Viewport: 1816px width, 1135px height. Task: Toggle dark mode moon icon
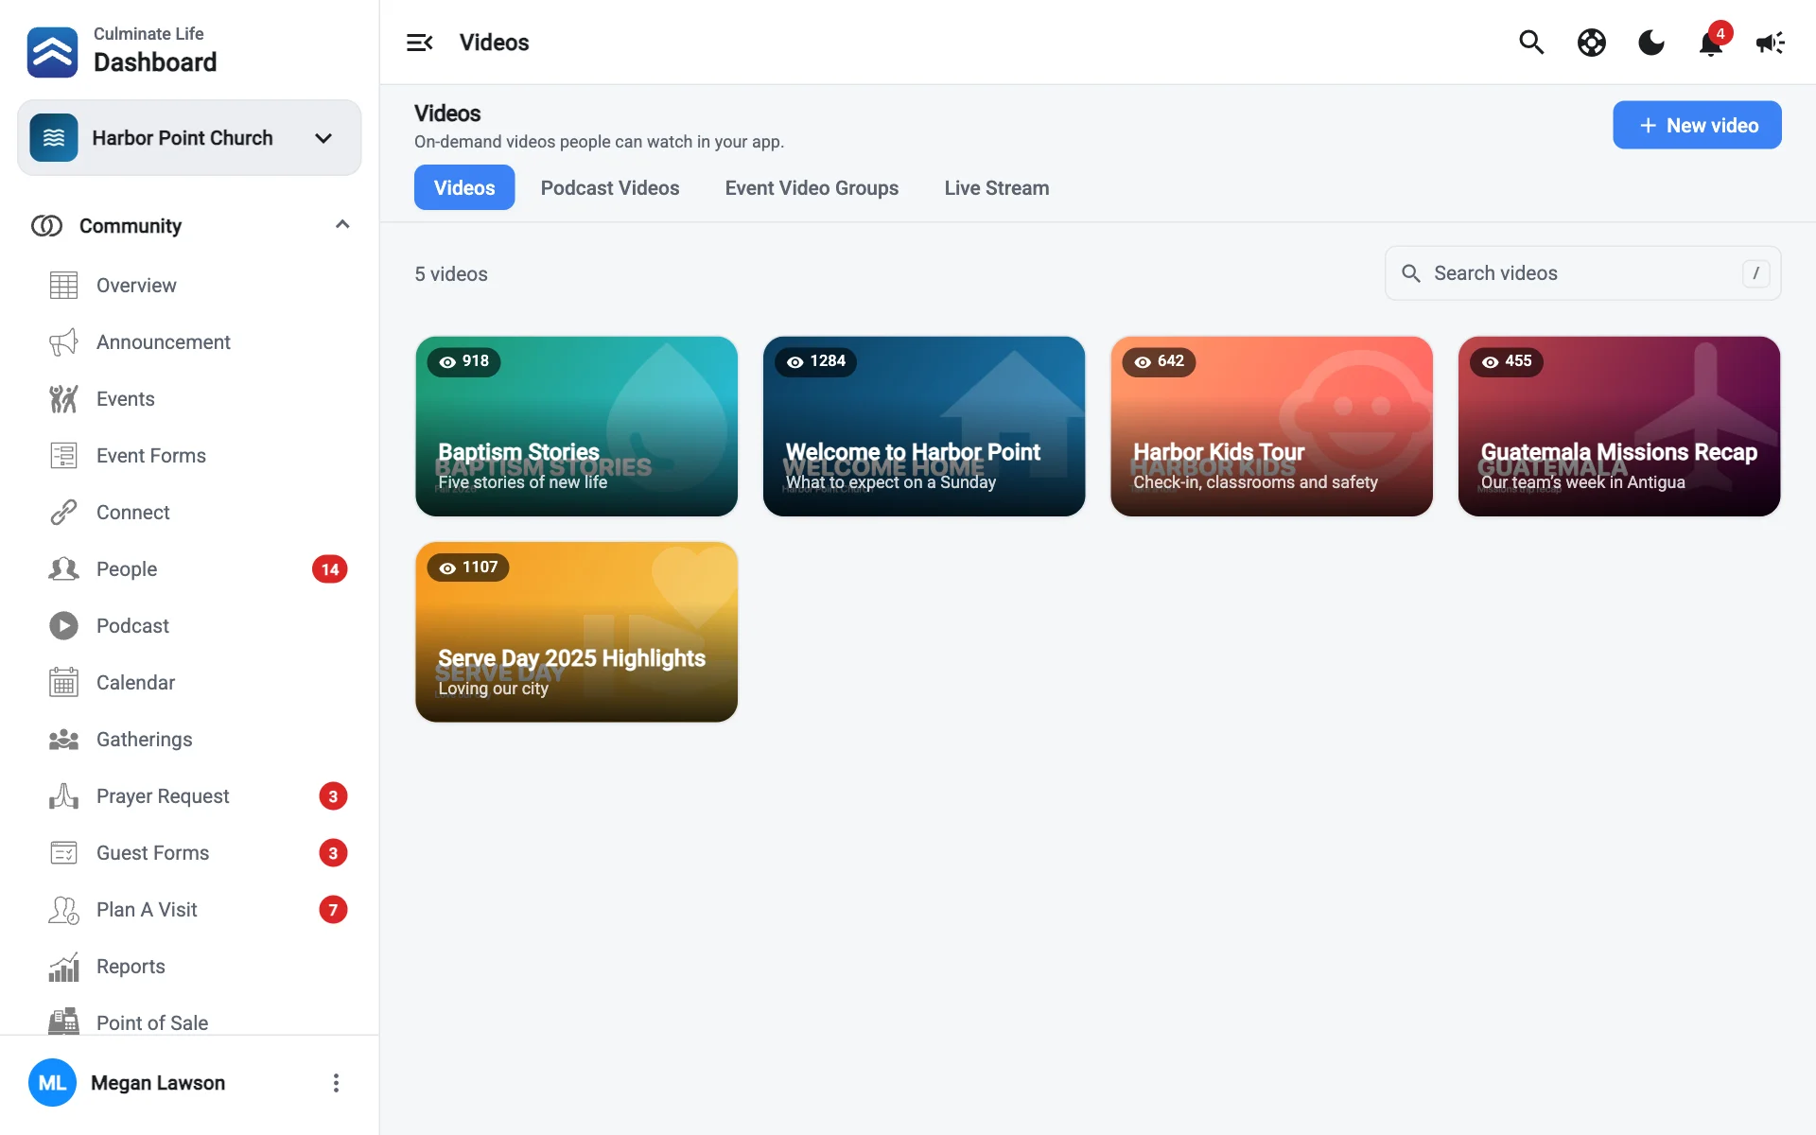point(1651,43)
